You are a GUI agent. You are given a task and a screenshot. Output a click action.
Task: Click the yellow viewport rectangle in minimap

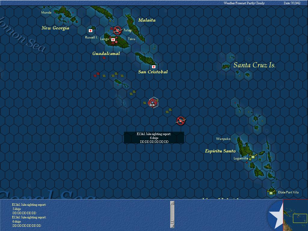pos(300,218)
